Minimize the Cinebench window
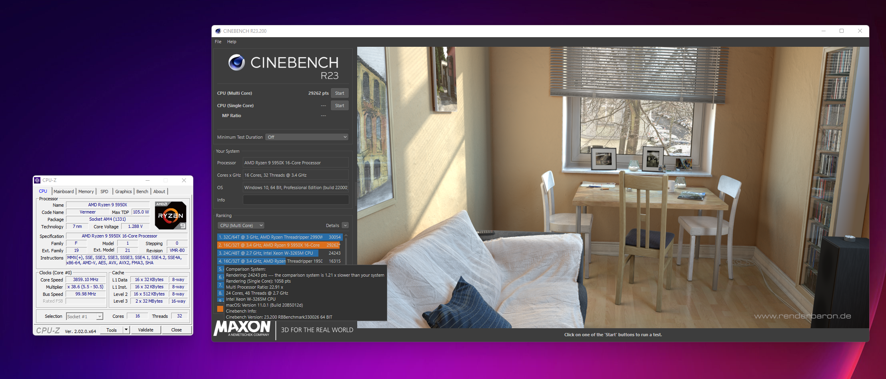This screenshot has height=379, width=886. click(x=824, y=31)
